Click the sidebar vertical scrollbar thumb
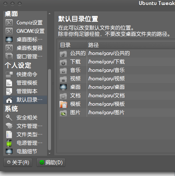This screenshot has height=176, width=175. coord(50,110)
